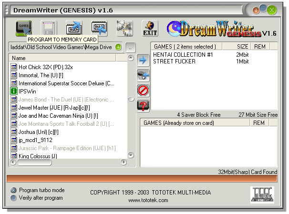289x214 pixels.
Task: Click file icon beside Jewel Master
Action: click(14, 108)
